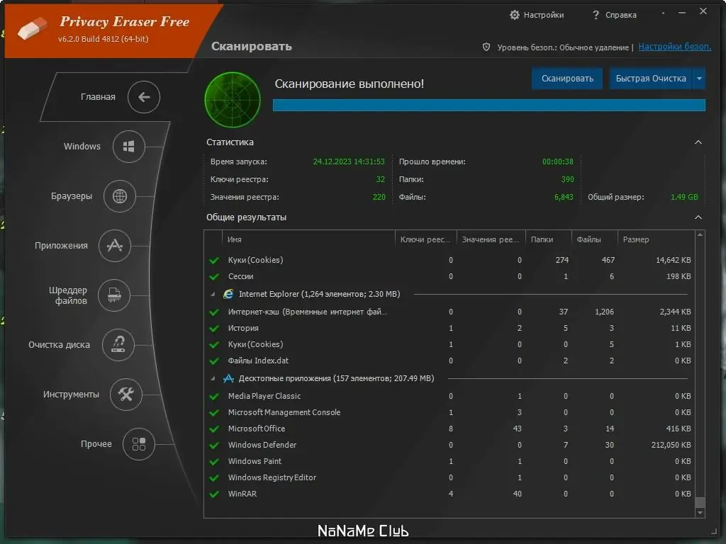This screenshot has height=544, width=726.
Task: Select the Прочее sidebar label
Action: (96, 444)
